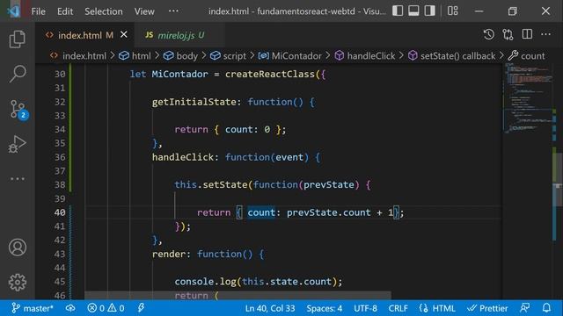Viewport: 563px width, 316px height.
Task: Change indentation via Spaces: 4
Action: [x=325, y=308]
